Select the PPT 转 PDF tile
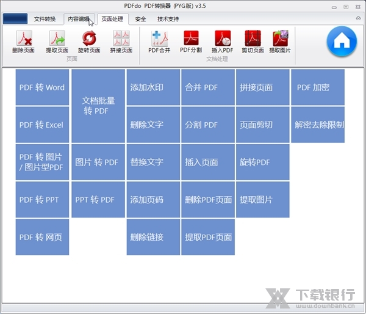This screenshot has height=314, width=366. [x=98, y=199]
